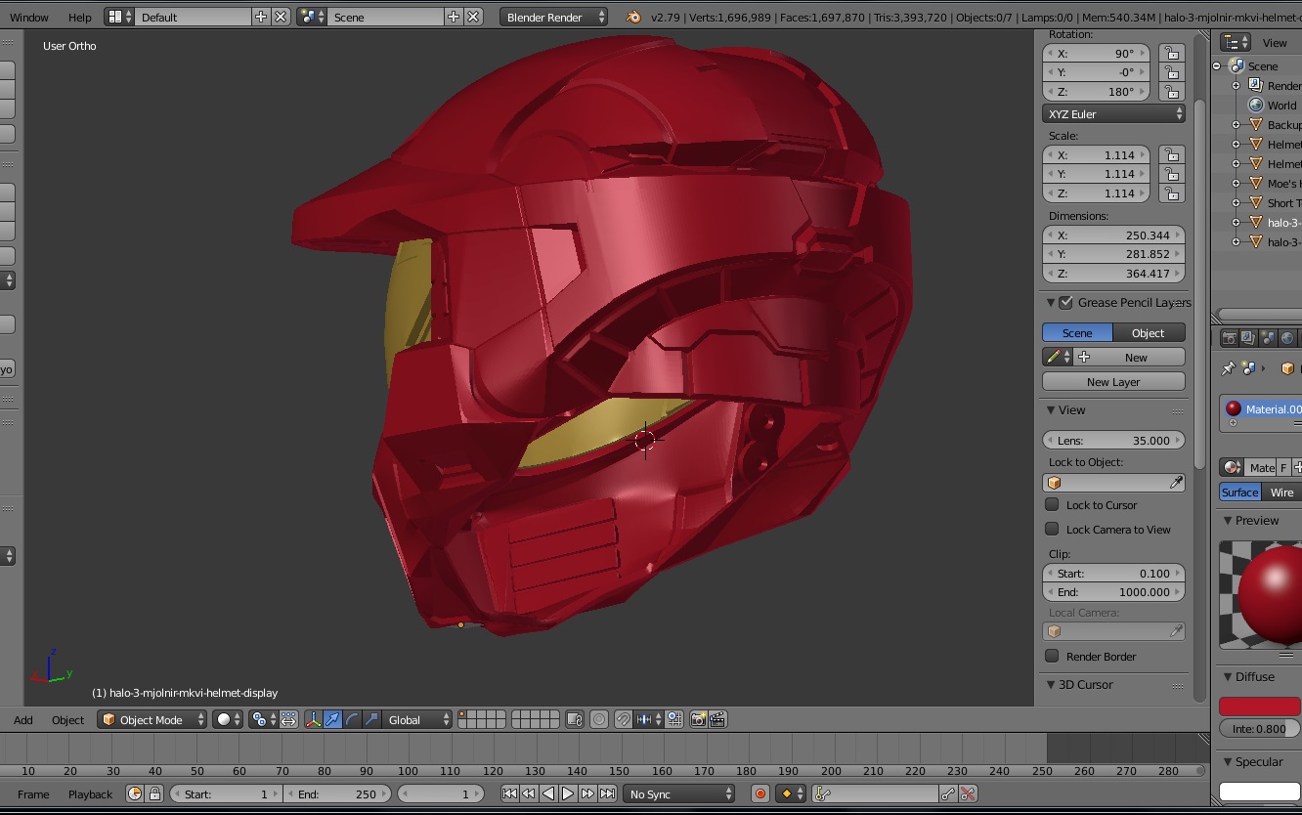Click the red auto-keyframe record button

point(759,794)
